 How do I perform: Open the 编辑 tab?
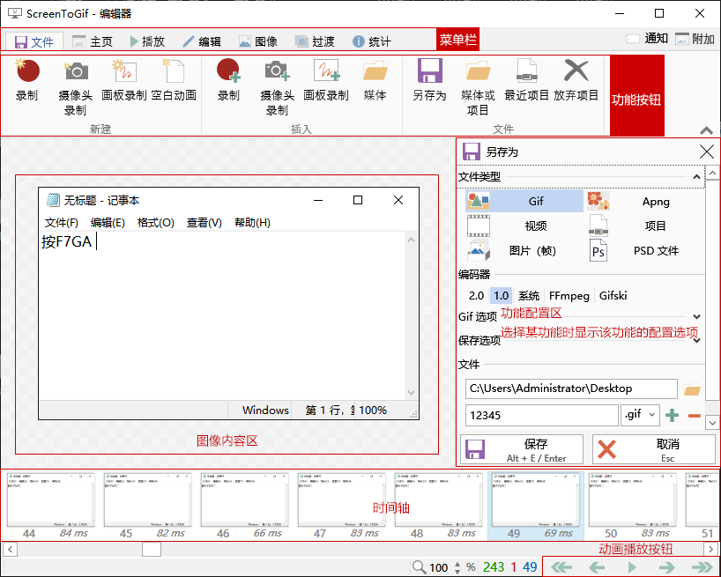pyautogui.click(x=202, y=41)
